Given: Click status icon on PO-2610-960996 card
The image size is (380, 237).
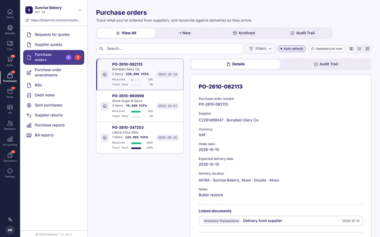Looking at the screenshot, I should (x=104, y=106).
